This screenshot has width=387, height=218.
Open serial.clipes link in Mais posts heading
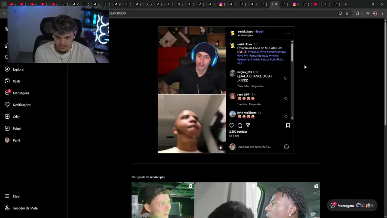157,177
